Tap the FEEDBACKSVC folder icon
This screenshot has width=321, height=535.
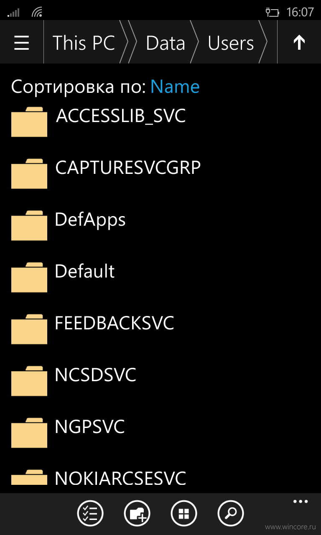coord(29,329)
